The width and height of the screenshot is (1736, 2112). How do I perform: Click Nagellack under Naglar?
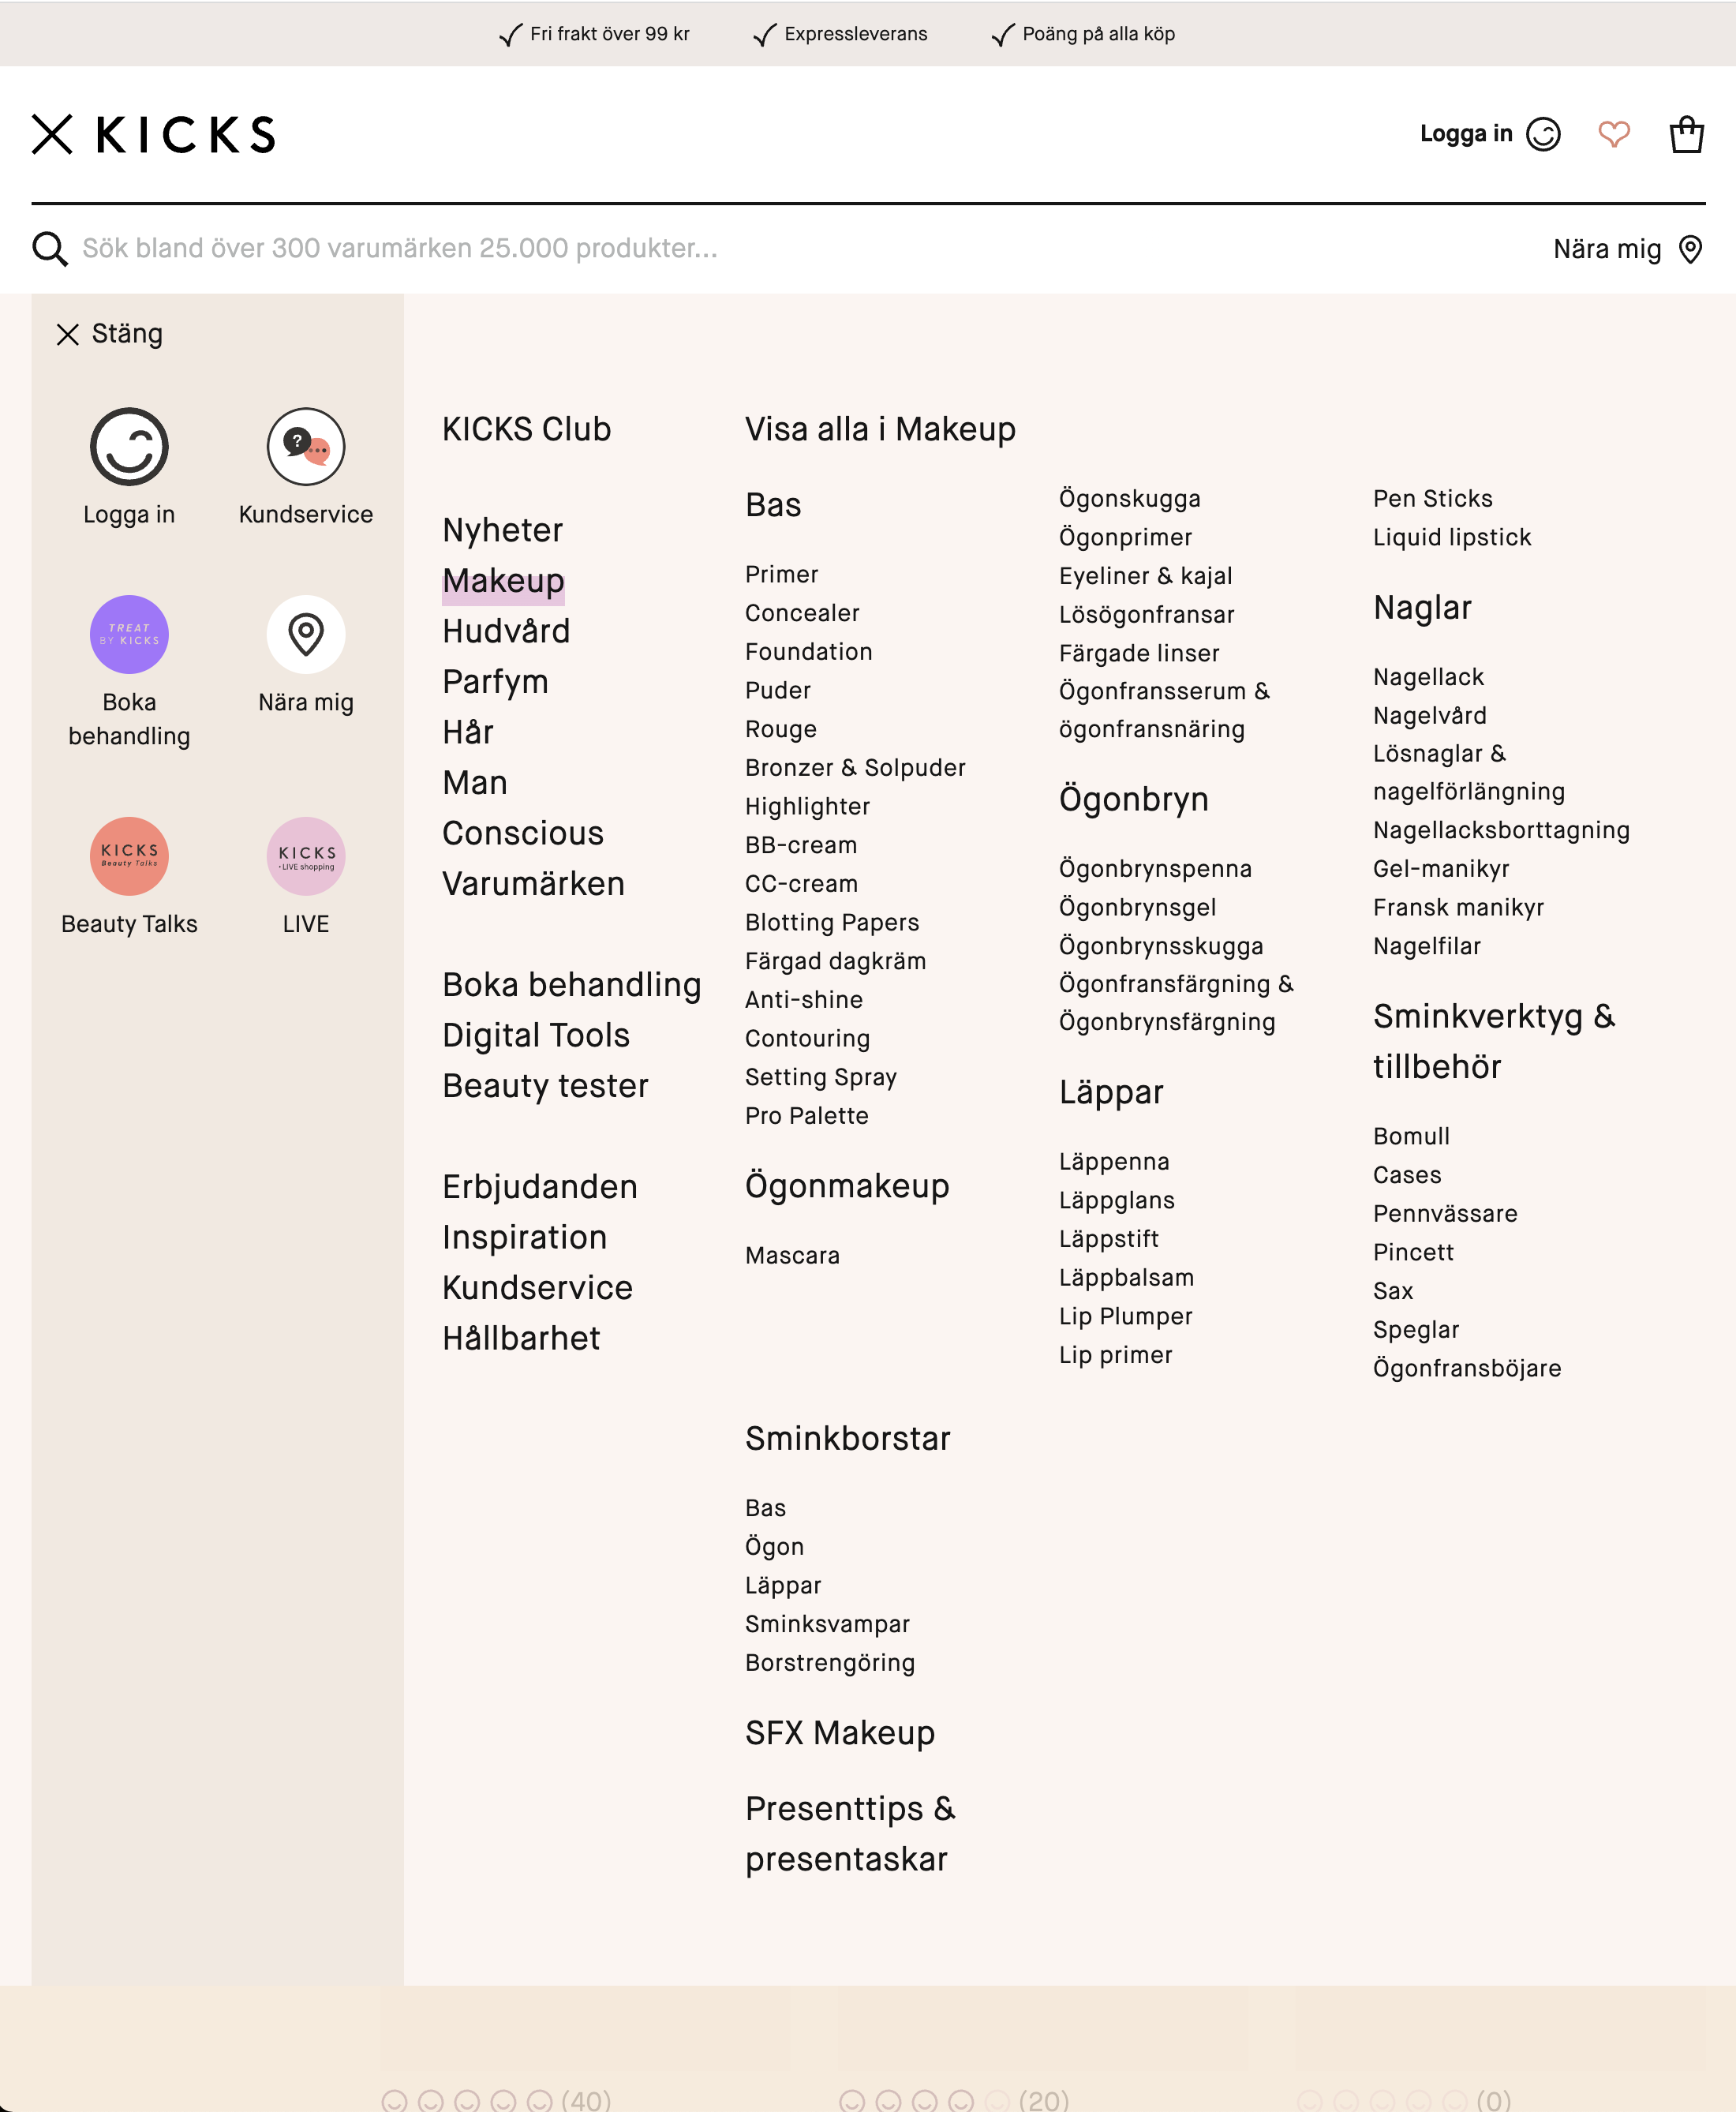[1428, 676]
